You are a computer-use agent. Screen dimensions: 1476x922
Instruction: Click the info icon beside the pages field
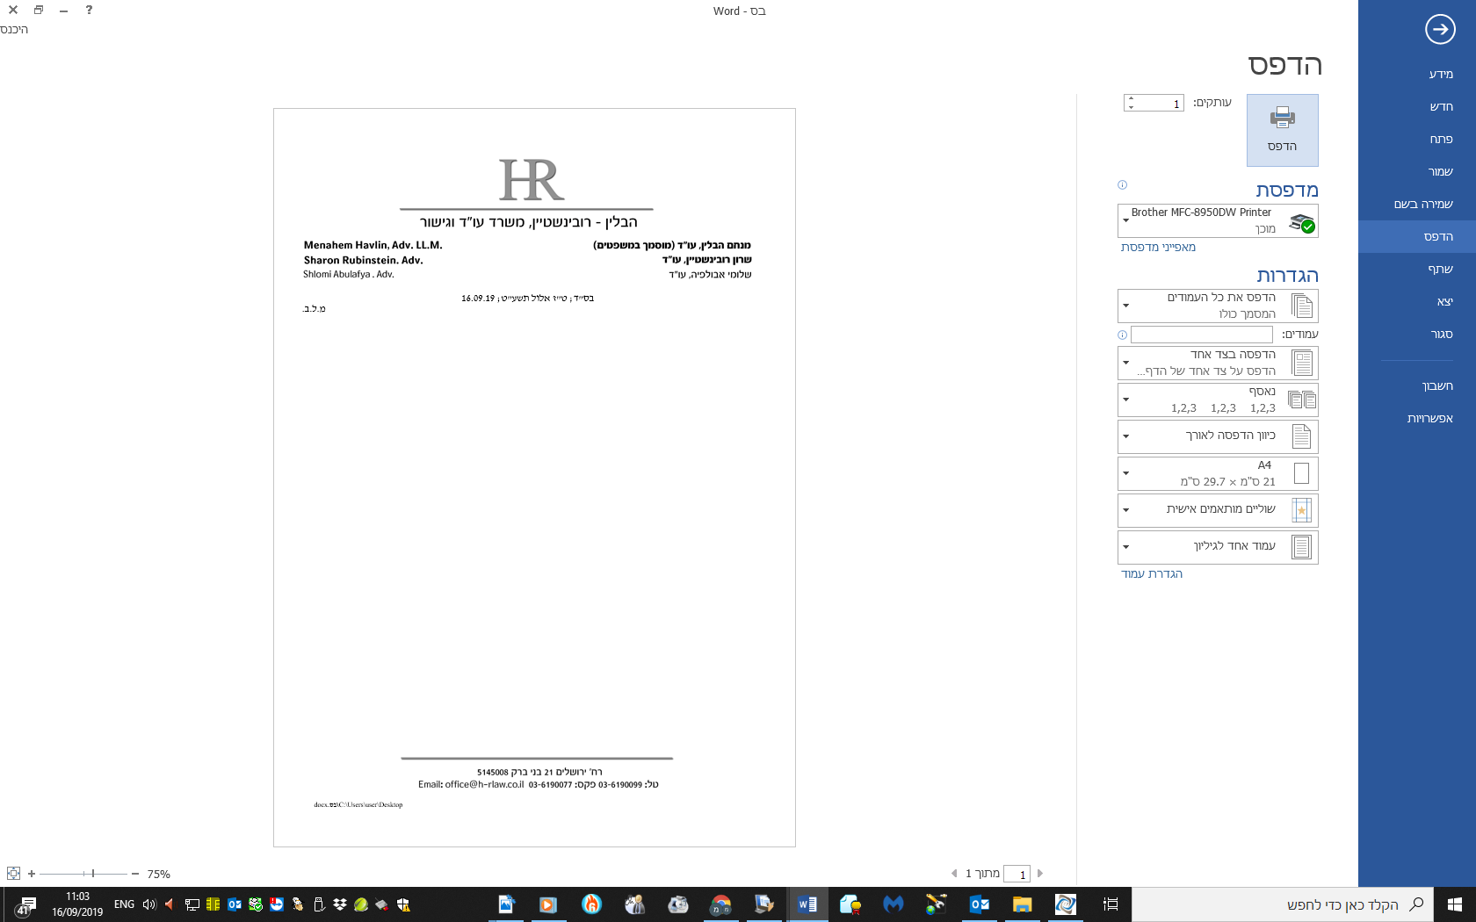[x=1122, y=335]
